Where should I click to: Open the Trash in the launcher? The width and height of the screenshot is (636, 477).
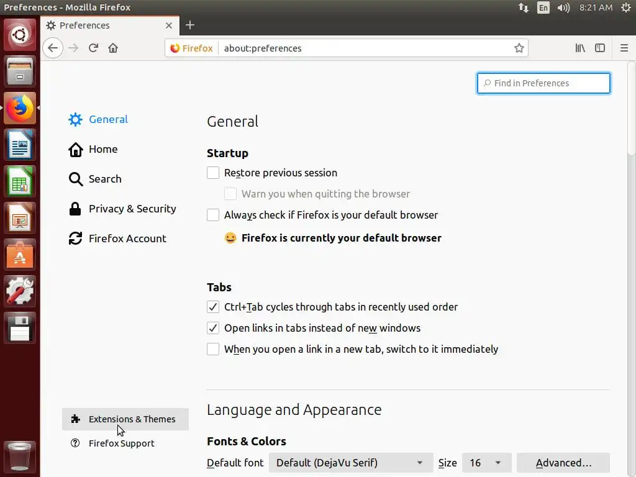click(20, 457)
